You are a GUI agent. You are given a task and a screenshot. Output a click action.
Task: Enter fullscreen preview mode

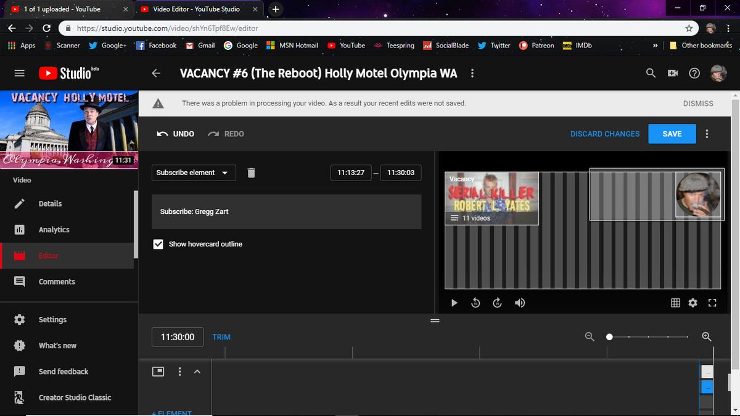click(712, 303)
